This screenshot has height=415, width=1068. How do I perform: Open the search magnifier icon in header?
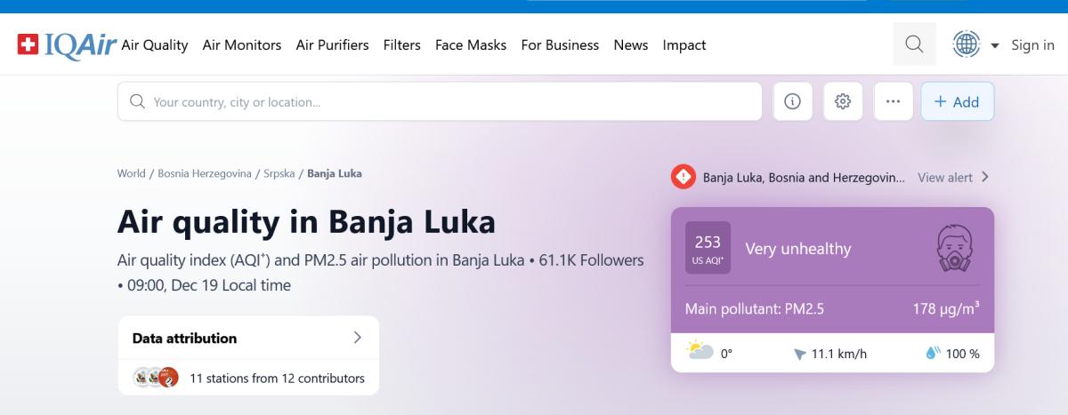click(x=914, y=44)
